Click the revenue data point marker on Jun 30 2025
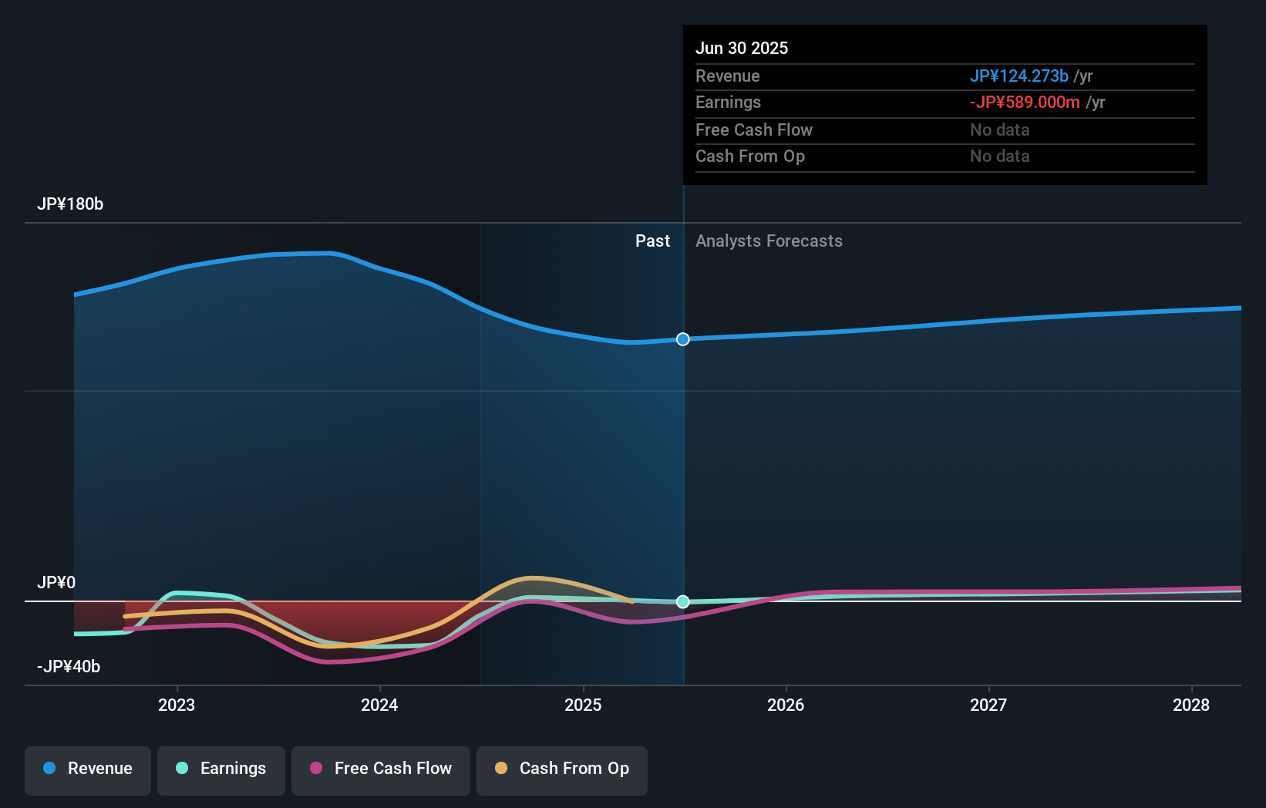Viewport: 1266px width, 808px height. [683, 339]
